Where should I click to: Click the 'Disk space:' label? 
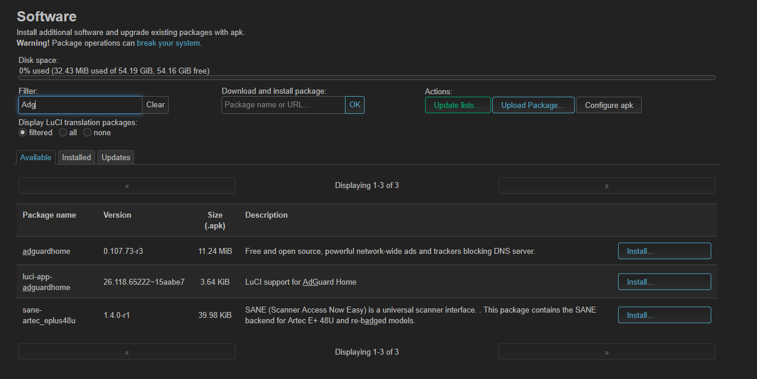[39, 60]
